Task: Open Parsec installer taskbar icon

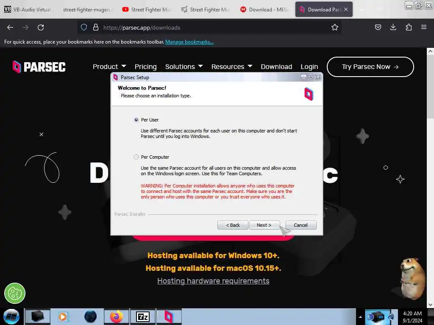Action: (169, 317)
